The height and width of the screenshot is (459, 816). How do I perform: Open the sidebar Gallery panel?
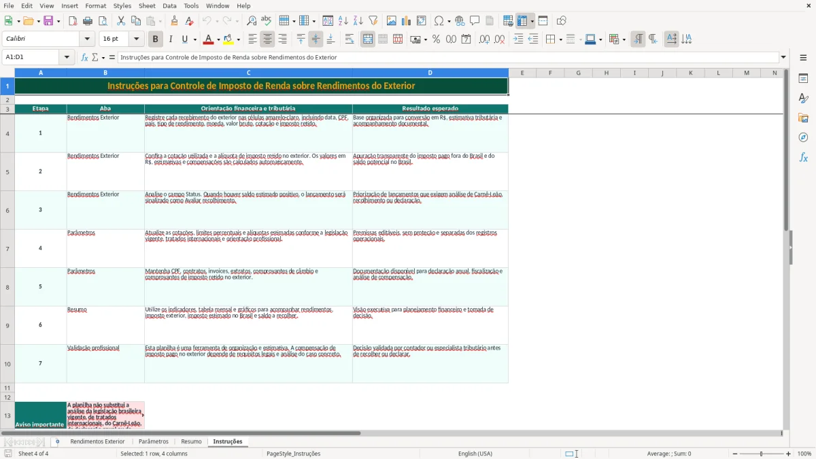[x=803, y=118]
